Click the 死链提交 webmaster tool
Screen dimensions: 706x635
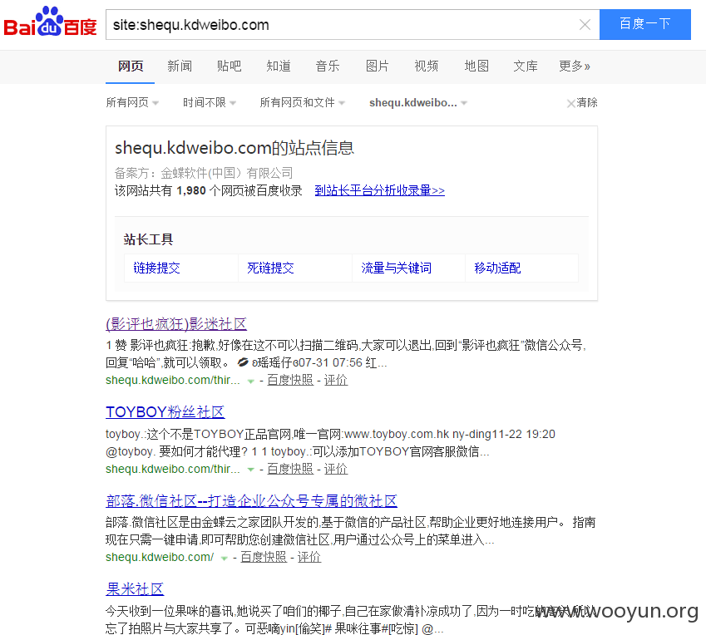tap(270, 268)
